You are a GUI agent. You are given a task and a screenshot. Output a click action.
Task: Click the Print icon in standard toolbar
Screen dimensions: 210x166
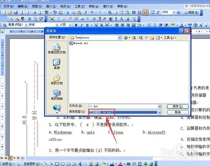pyautogui.click(x=34, y=13)
